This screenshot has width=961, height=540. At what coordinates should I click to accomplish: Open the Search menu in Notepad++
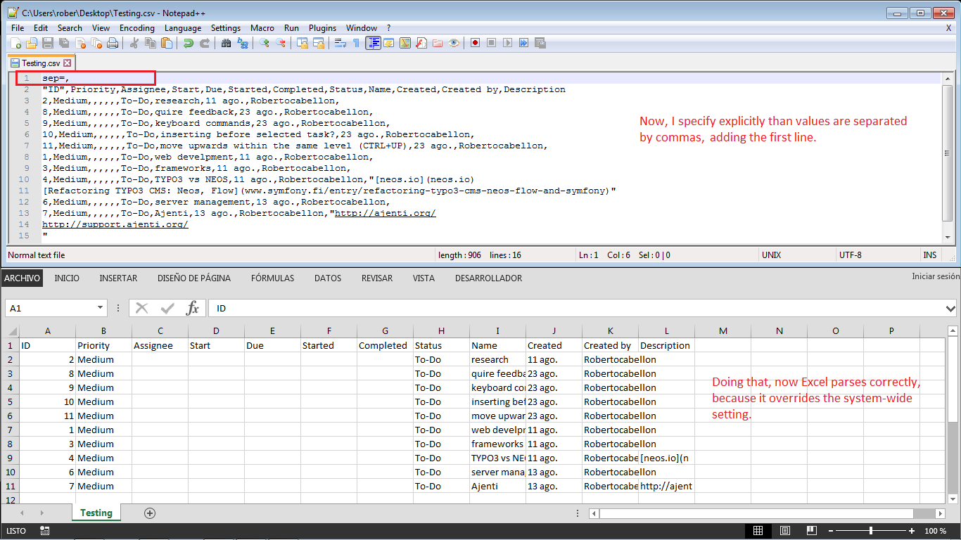[70, 28]
